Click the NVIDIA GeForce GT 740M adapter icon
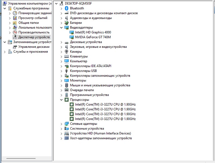215x163 pixels. [72, 37]
